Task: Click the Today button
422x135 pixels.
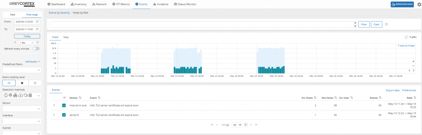Action: (x=27, y=36)
